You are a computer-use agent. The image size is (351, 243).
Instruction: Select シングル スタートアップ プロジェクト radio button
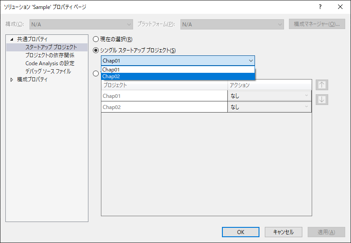coord(96,50)
